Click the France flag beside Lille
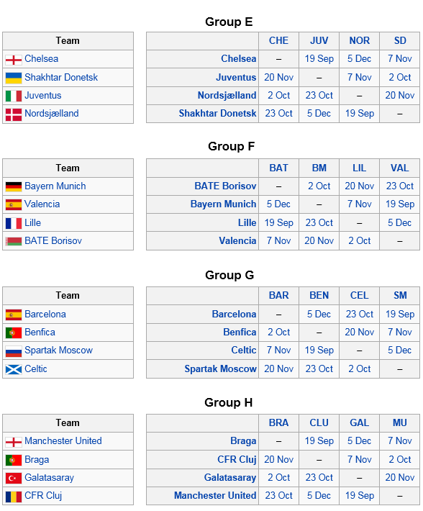The image size is (423, 511). click(x=14, y=224)
